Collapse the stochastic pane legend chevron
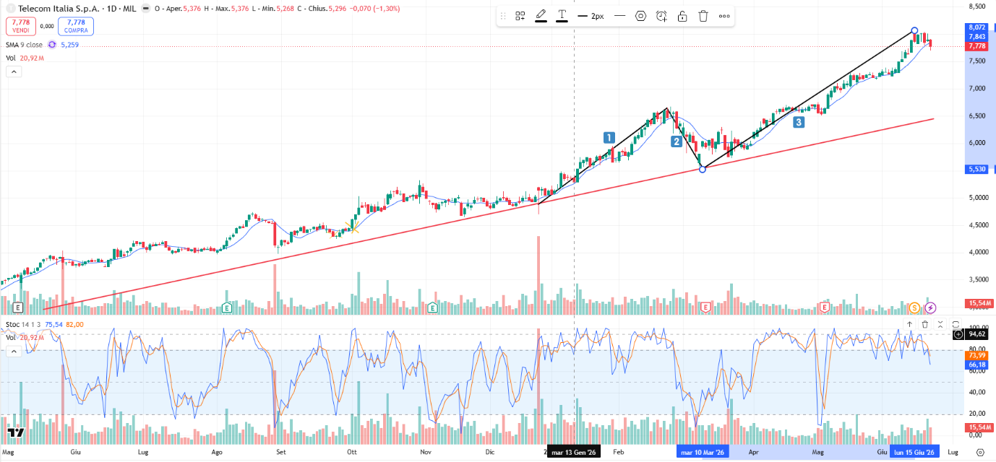 coord(14,352)
